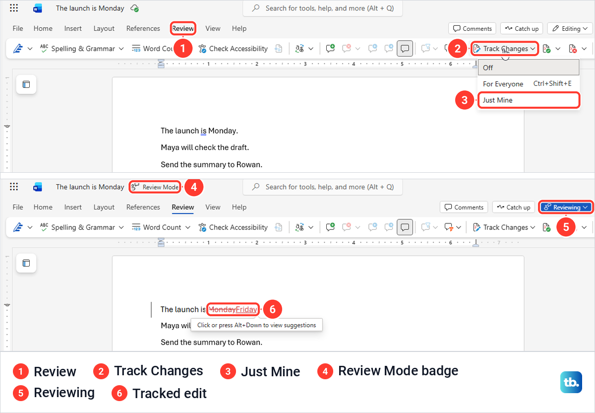Open the Navigation pane button in the upper document

(x=26, y=84)
